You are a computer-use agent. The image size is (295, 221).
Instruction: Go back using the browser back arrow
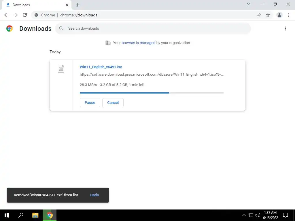pyautogui.click(x=6, y=15)
